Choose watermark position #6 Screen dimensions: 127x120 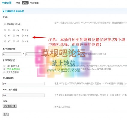[23, 35]
